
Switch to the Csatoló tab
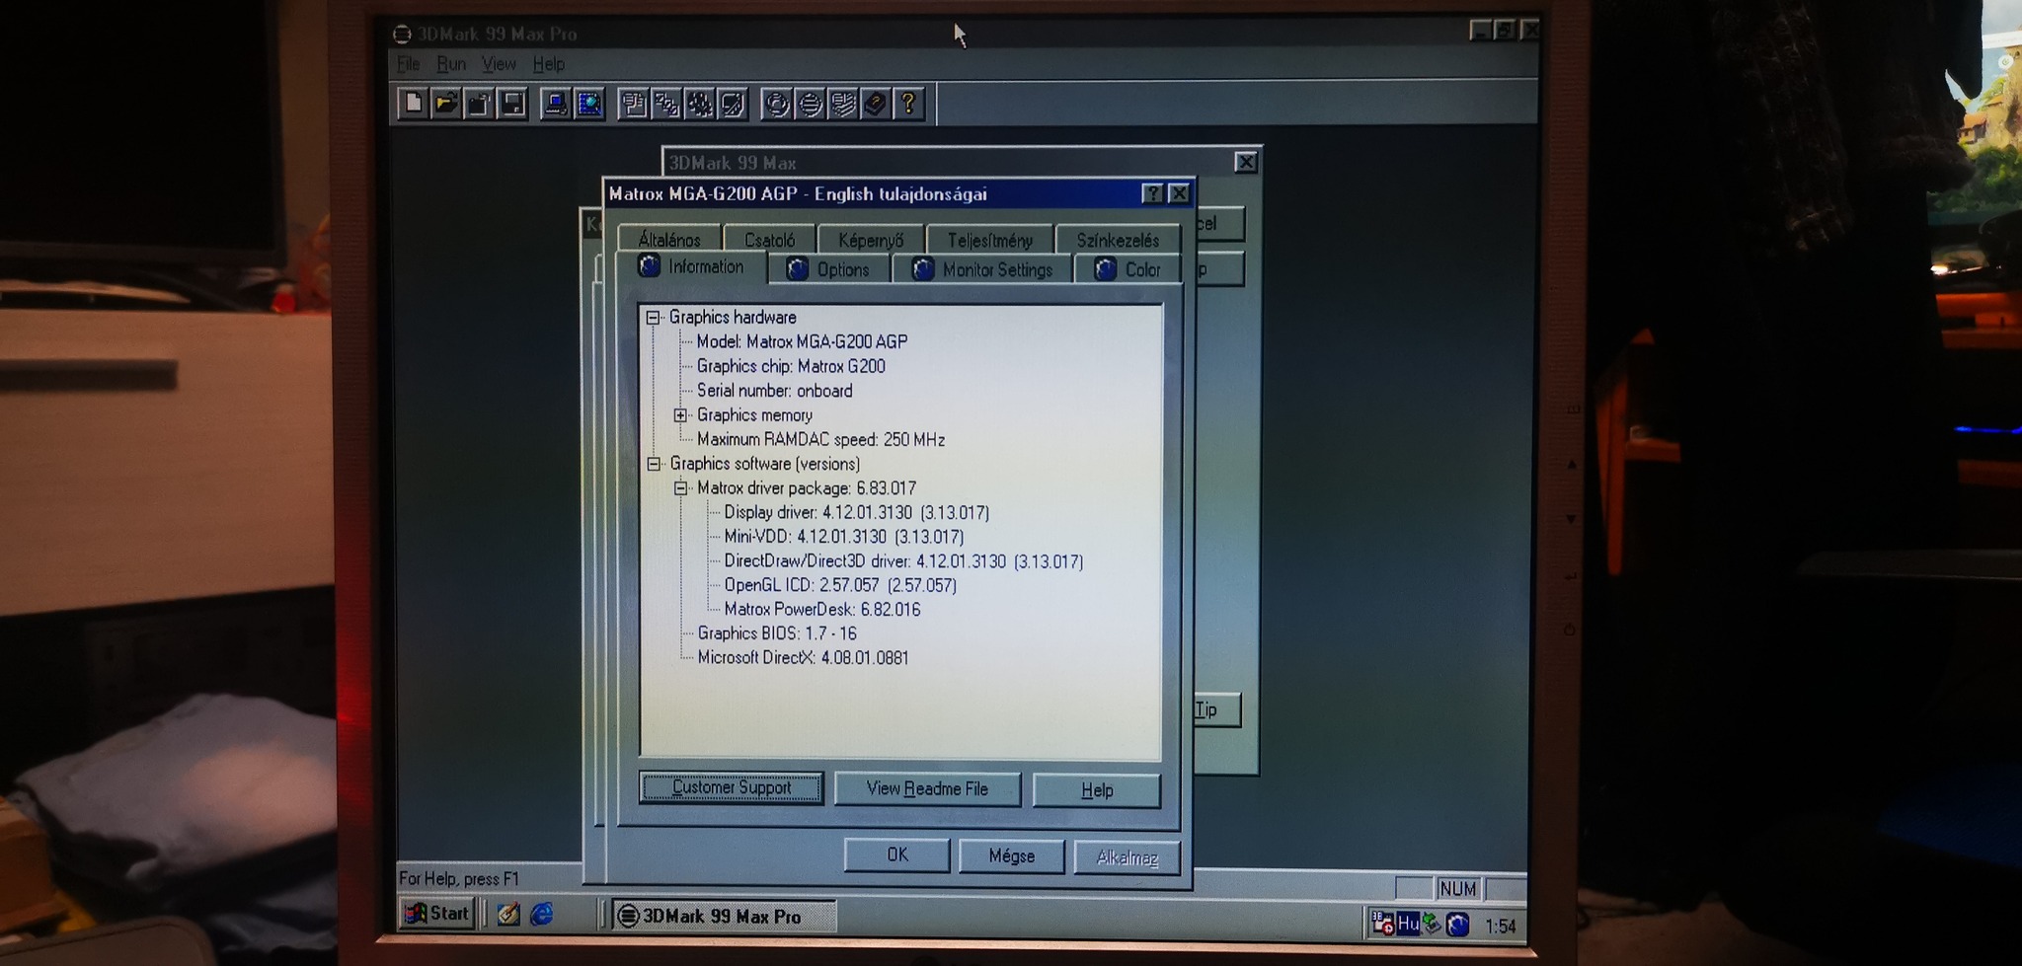tap(769, 240)
